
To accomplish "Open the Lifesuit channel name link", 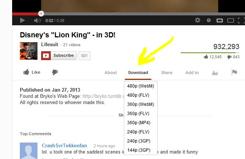I will point(50,45).
